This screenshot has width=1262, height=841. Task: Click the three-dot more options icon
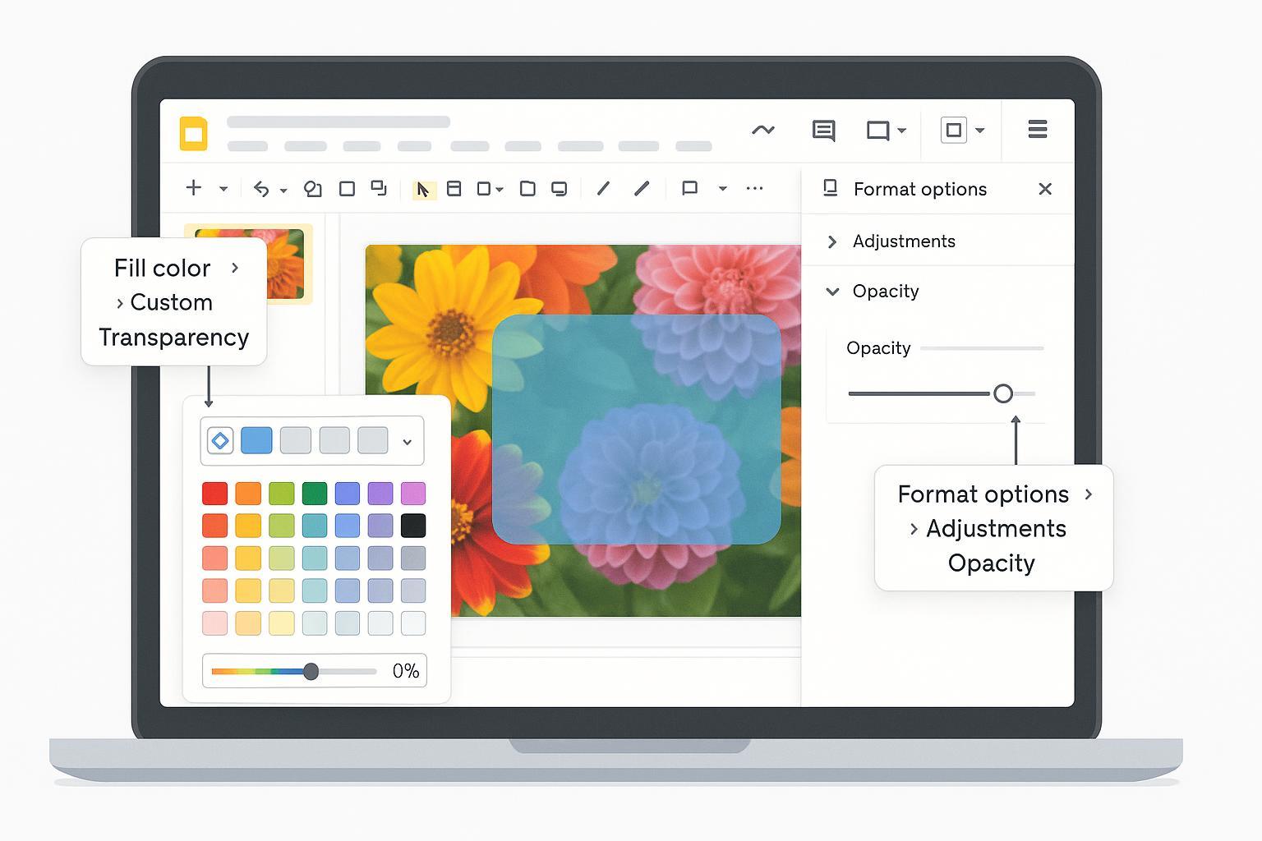[x=754, y=188]
